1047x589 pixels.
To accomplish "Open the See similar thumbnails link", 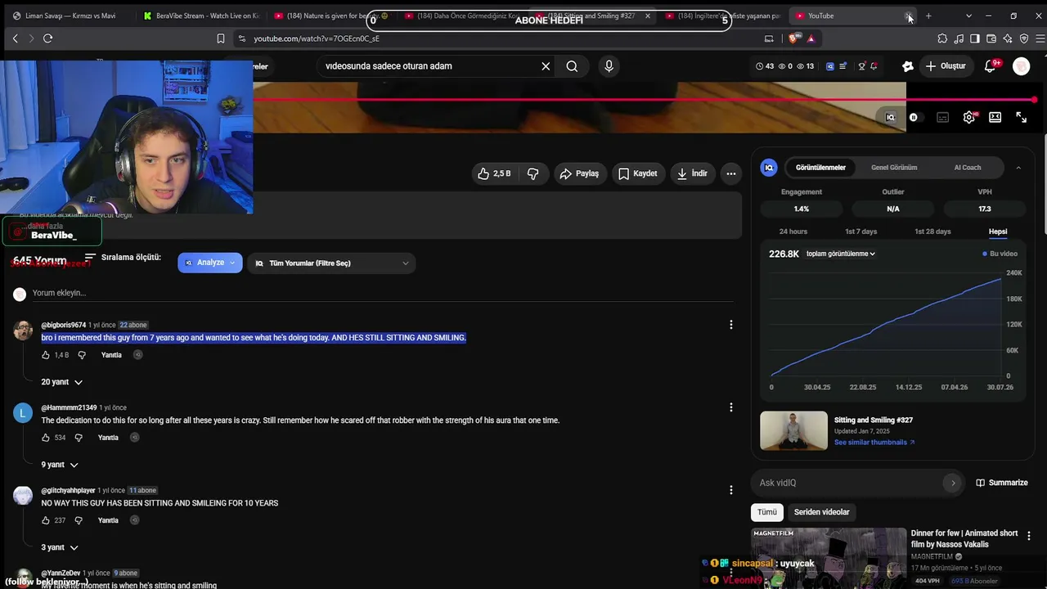I will tap(874, 443).
